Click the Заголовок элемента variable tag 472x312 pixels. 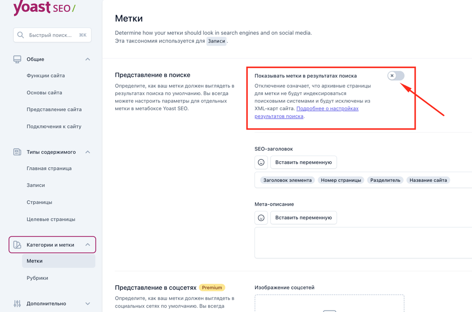coord(287,180)
